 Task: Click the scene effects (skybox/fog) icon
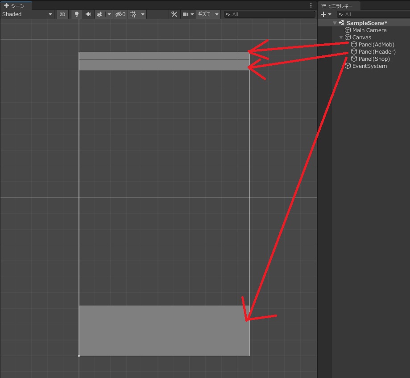point(99,14)
